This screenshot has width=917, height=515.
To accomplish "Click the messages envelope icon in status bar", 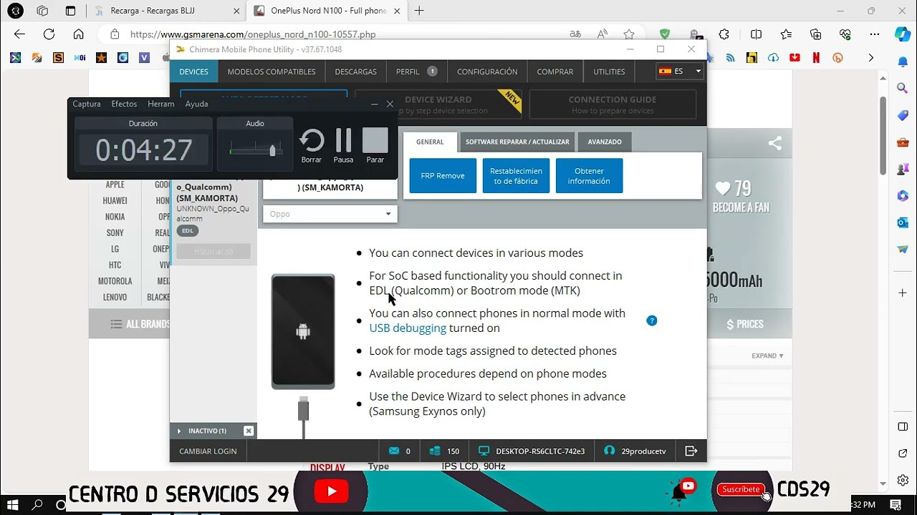I will (x=393, y=451).
